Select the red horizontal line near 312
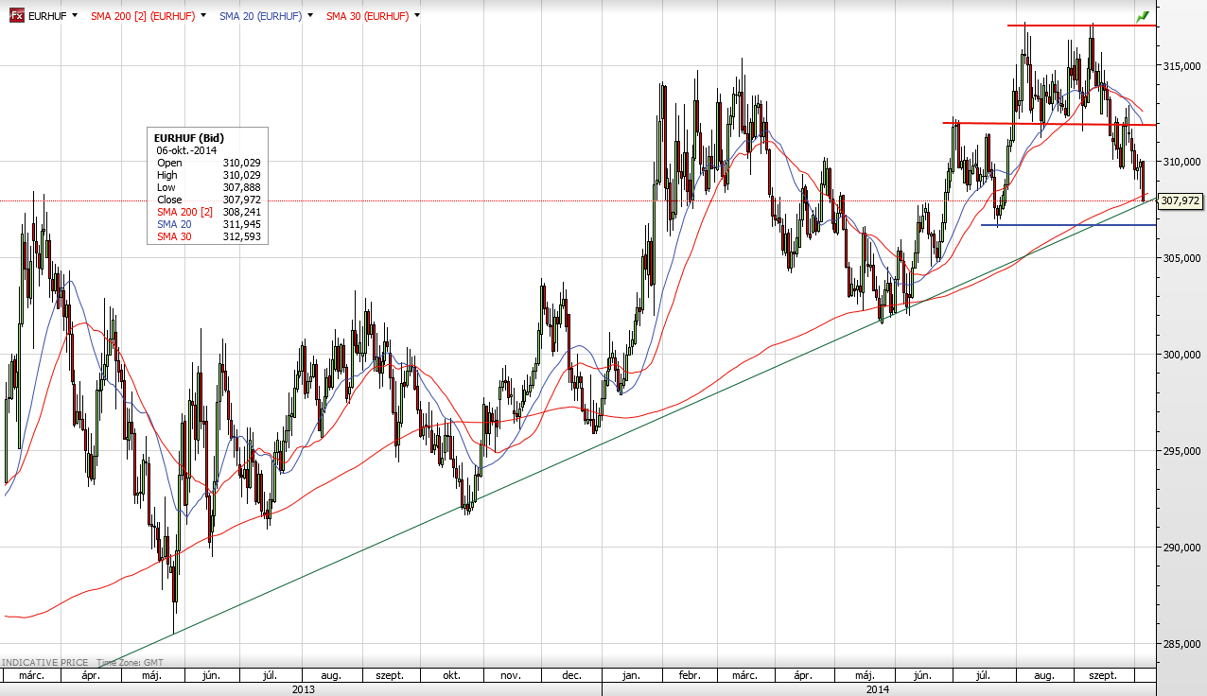This screenshot has height=696, width=1207. pyautogui.click(x=1049, y=123)
